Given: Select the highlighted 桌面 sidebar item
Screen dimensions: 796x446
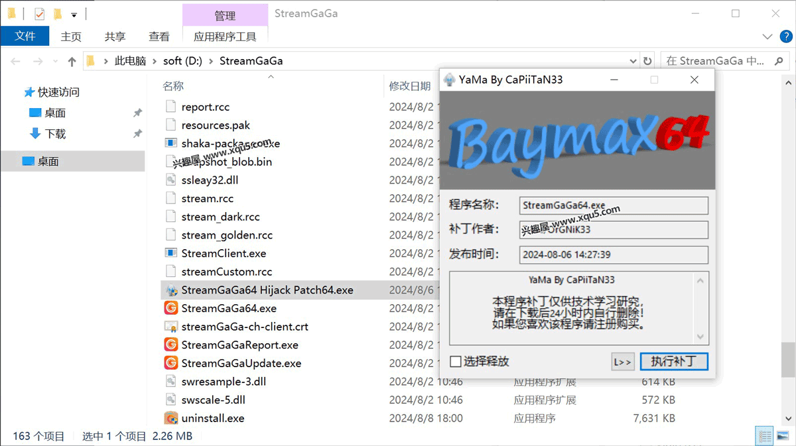Looking at the screenshot, I should coord(72,161).
